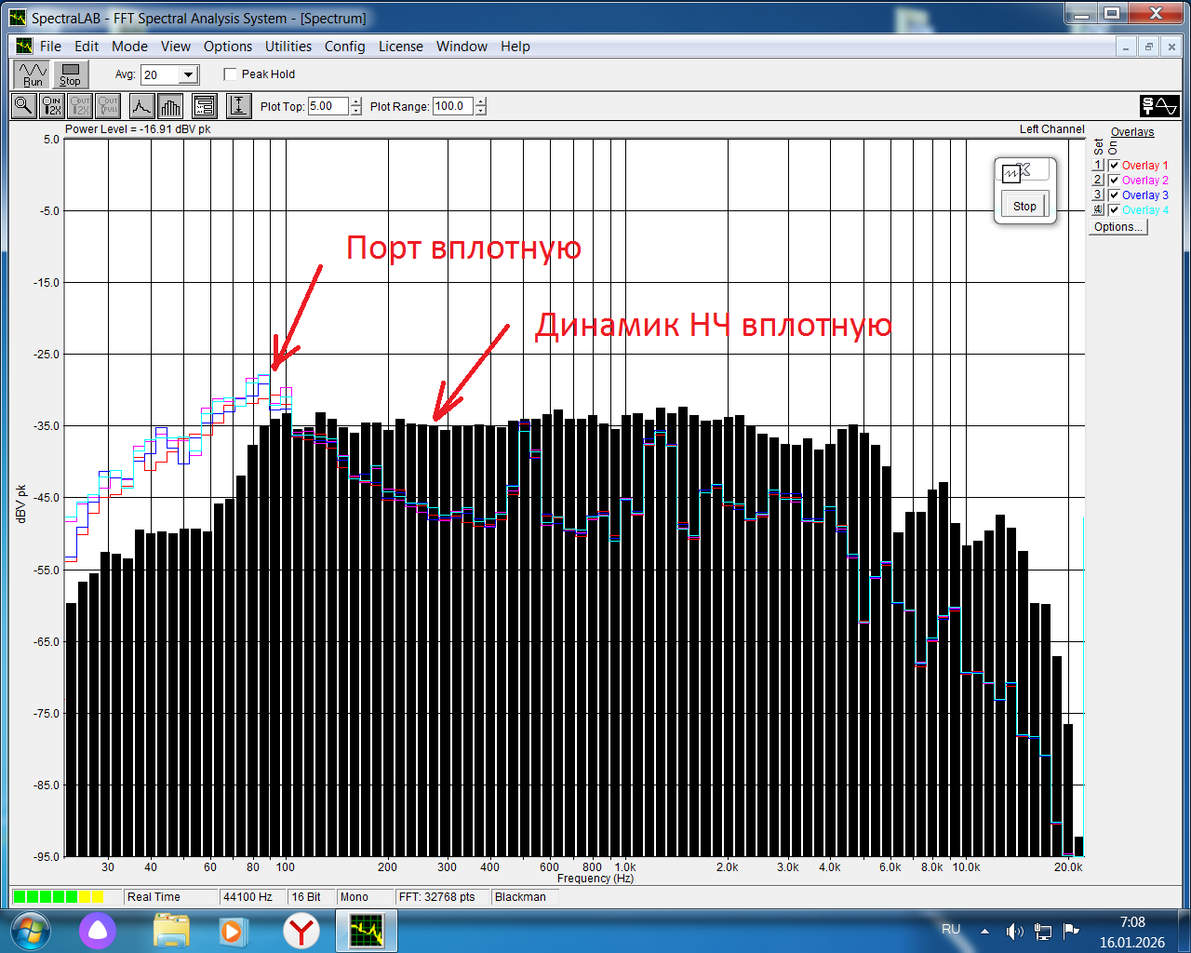Image resolution: width=1191 pixels, height=953 pixels.
Task: Open the Windows Start menu
Action: [29, 931]
